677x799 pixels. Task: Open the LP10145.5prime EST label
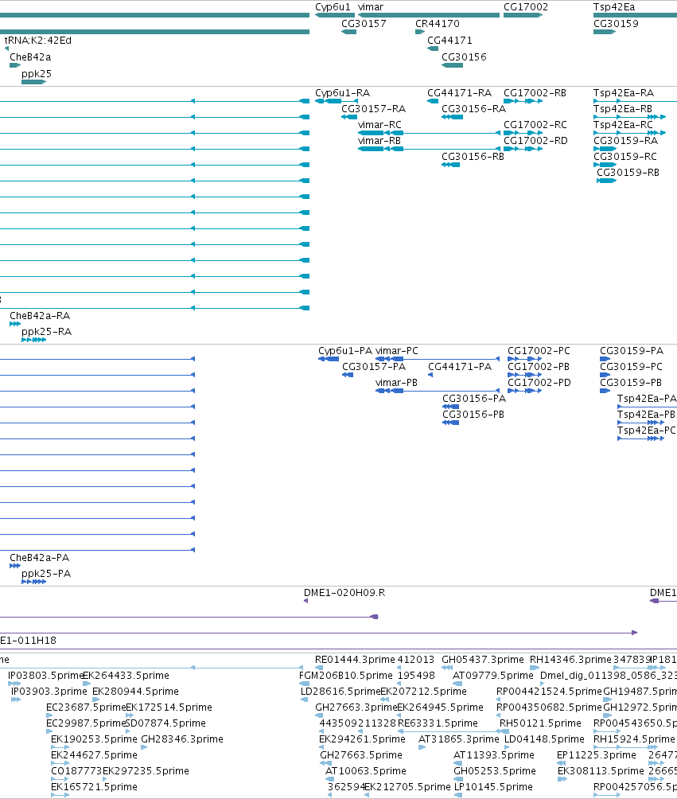pos(493,787)
